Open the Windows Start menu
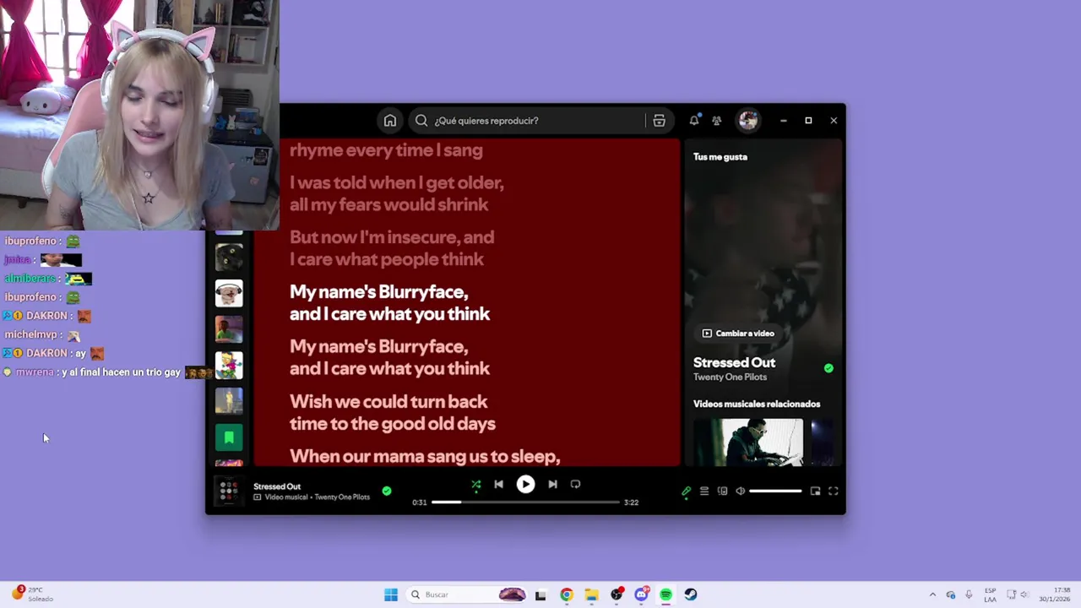Screen dimensions: 1081x608 (391, 594)
